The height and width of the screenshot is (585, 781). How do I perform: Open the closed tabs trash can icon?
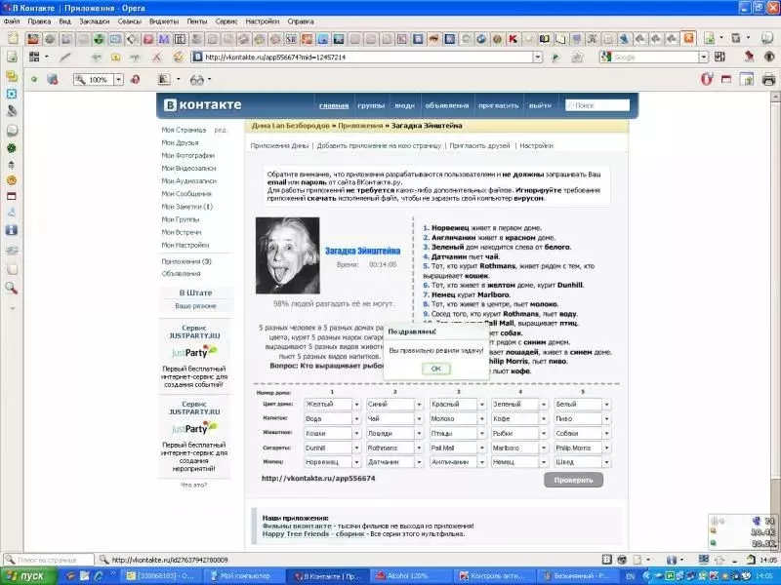[x=736, y=38]
